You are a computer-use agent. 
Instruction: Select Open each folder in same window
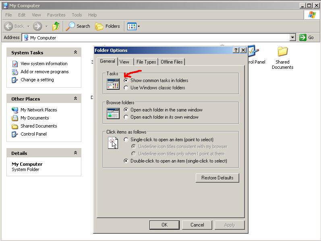coord(126,110)
